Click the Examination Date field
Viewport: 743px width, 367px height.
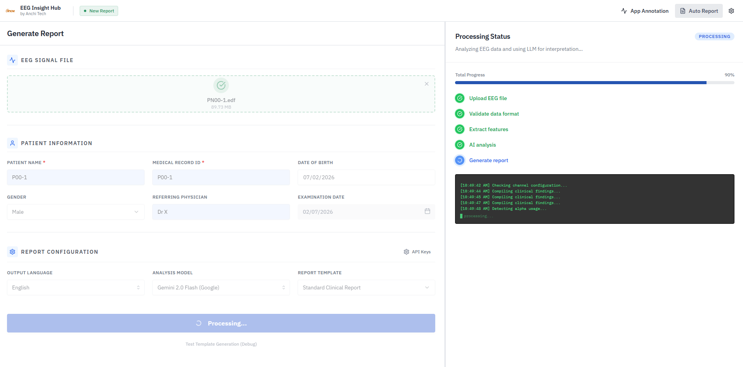tap(366, 212)
